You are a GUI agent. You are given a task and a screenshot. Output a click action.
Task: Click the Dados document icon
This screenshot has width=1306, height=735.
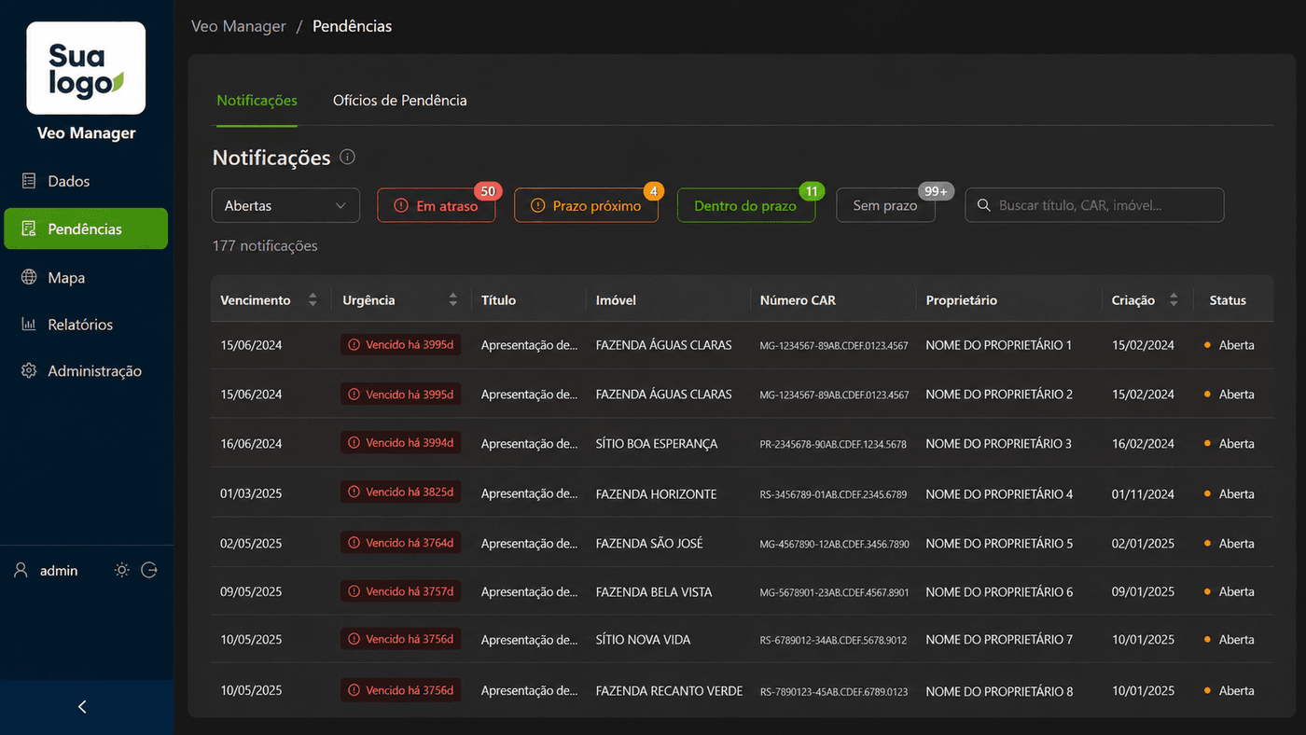click(x=29, y=181)
